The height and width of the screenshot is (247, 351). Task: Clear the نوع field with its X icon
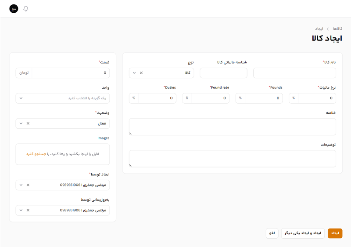(x=141, y=73)
